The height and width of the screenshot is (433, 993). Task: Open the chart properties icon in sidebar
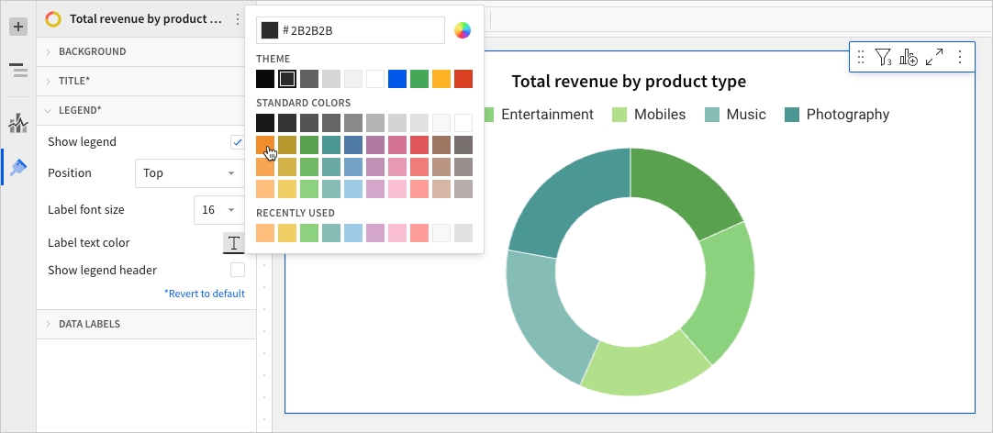click(18, 123)
